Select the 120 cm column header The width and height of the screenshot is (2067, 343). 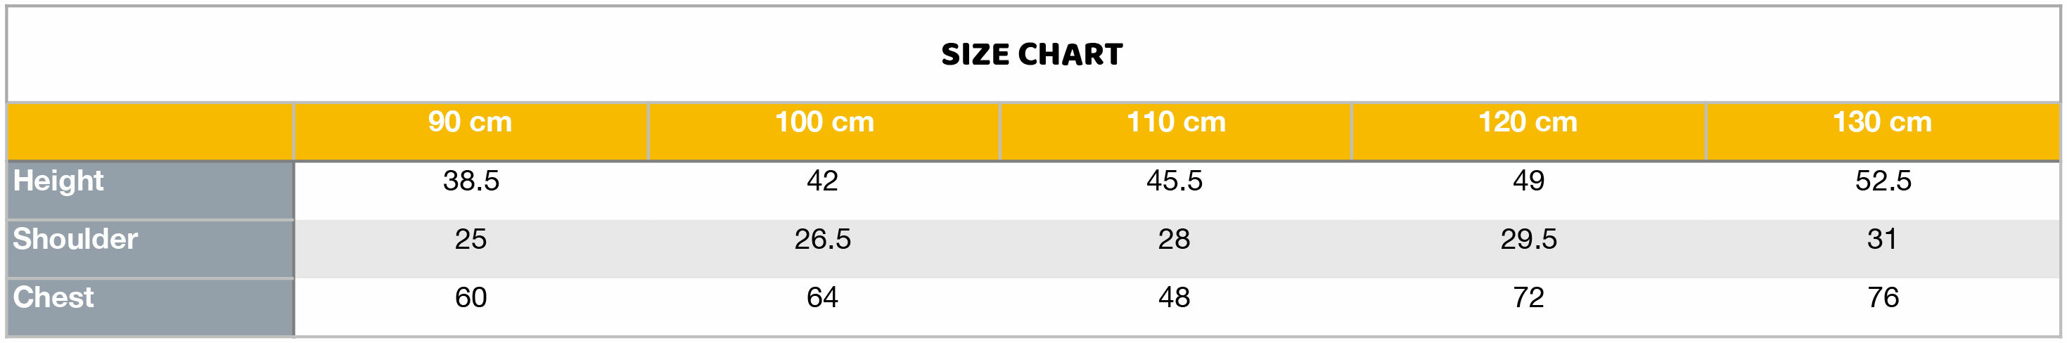[1528, 122]
